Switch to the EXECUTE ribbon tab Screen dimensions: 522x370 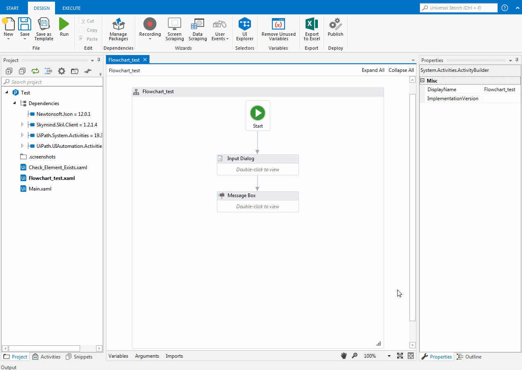click(71, 8)
